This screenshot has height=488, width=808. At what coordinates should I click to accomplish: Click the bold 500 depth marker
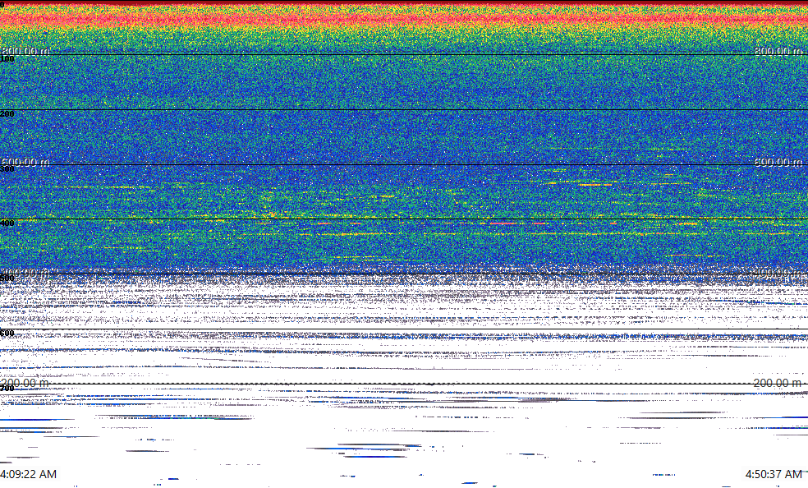tap(7, 279)
